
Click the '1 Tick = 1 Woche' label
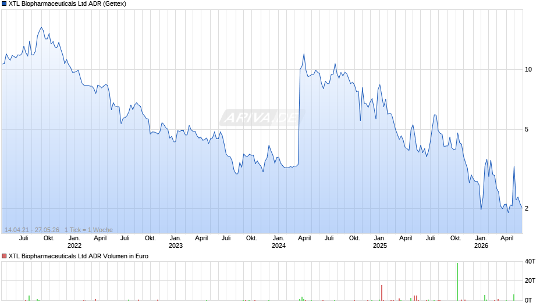(x=88, y=230)
